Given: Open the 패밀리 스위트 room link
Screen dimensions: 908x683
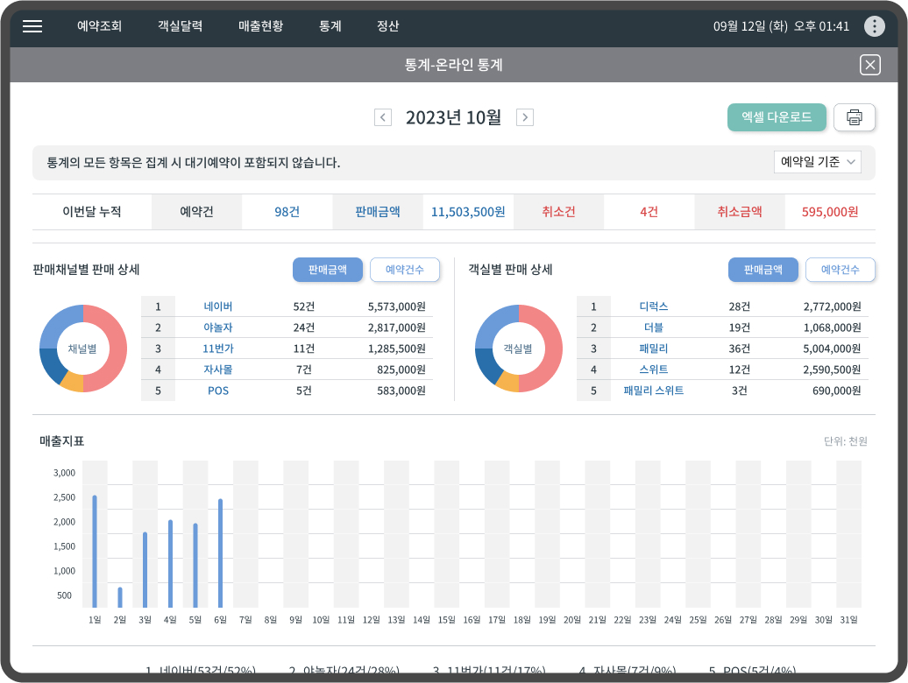Looking at the screenshot, I should point(653,391).
